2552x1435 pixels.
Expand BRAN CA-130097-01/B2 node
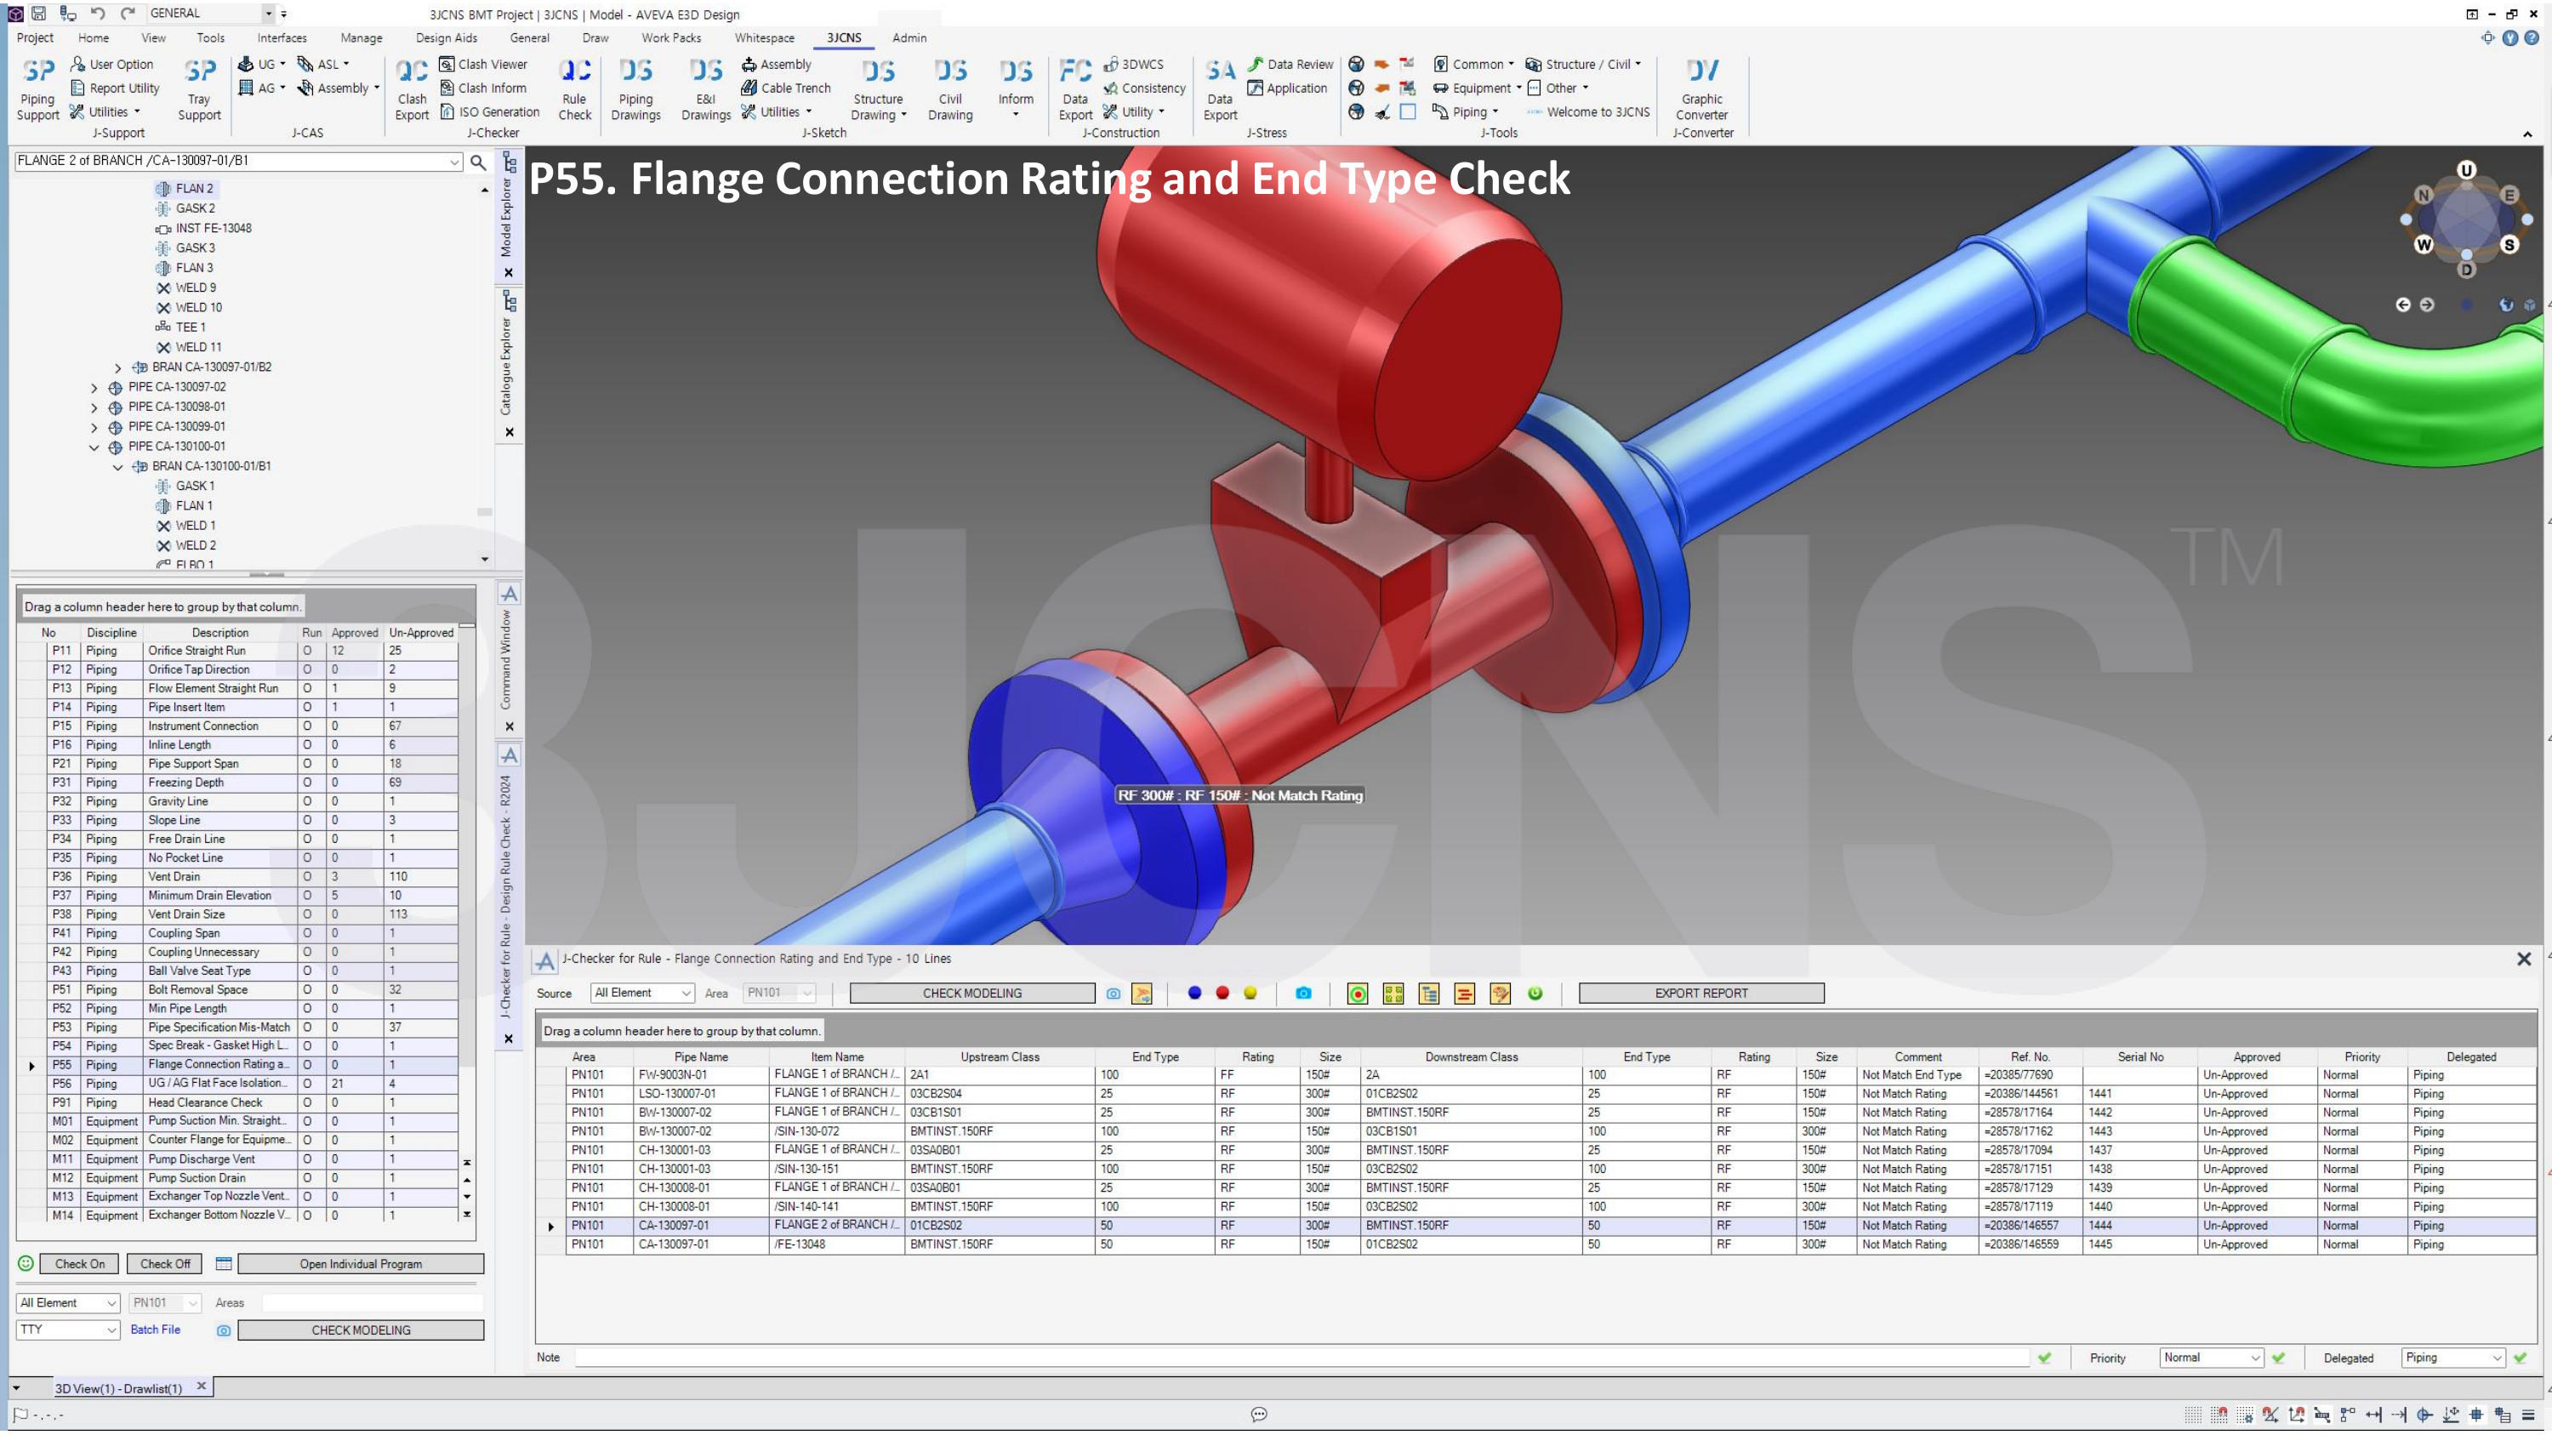coord(118,368)
